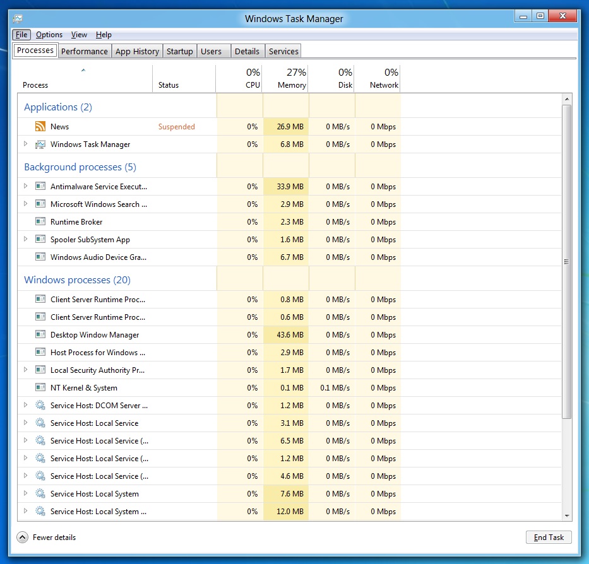Click the Fewer details circle arrow icon
This screenshot has height=564, width=589.
[22, 538]
